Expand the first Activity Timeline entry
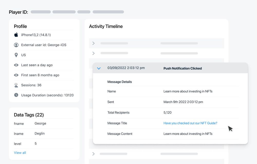 (x=93, y=43)
